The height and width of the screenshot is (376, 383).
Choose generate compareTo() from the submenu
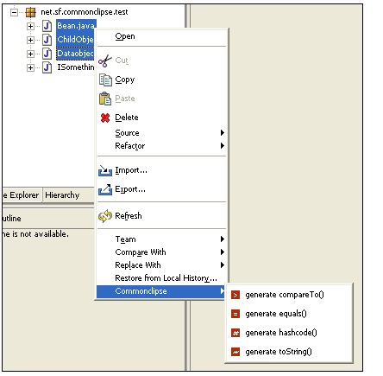(290, 295)
